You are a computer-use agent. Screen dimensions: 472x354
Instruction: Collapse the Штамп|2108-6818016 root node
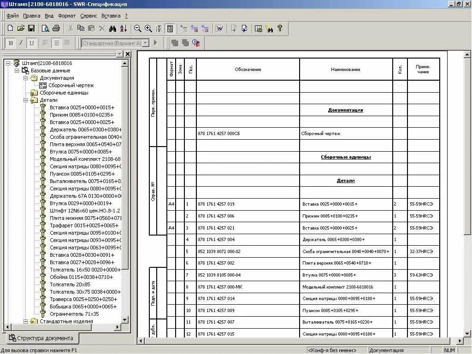click(8, 63)
